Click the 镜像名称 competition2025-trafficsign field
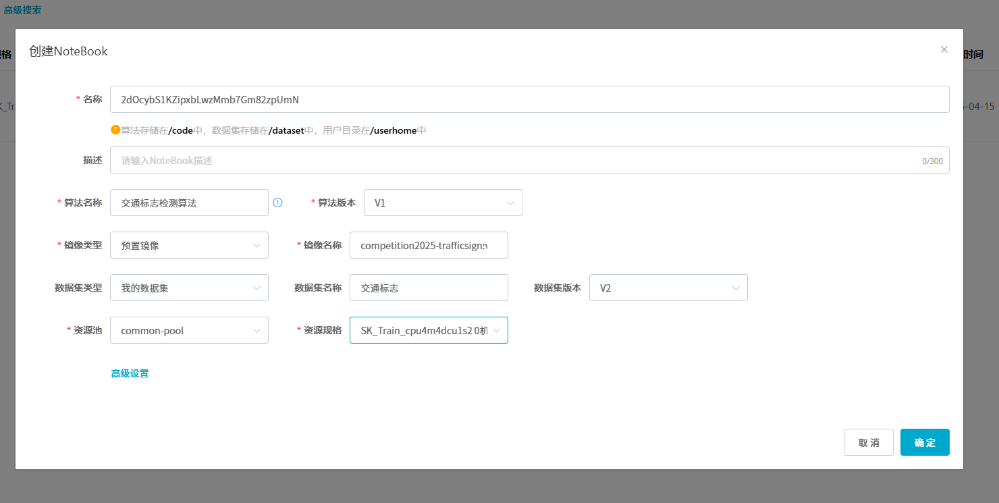The width and height of the screenshot is (999, 503). (x=428, y=245)
